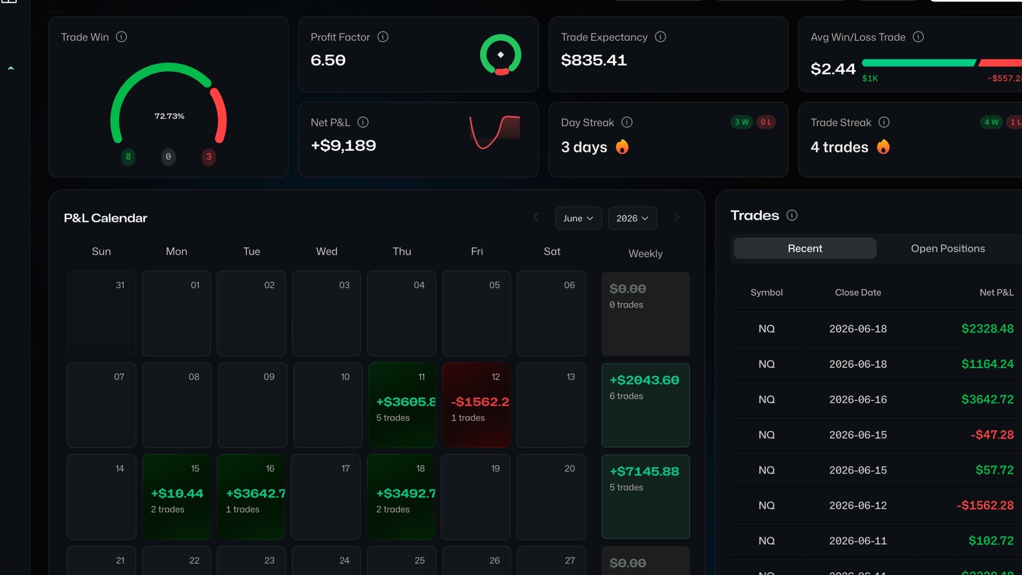The width and height of the screenshot is (1022, 575).
Task: Select calendar day 12 with the loss
Action: pos(476,405)
